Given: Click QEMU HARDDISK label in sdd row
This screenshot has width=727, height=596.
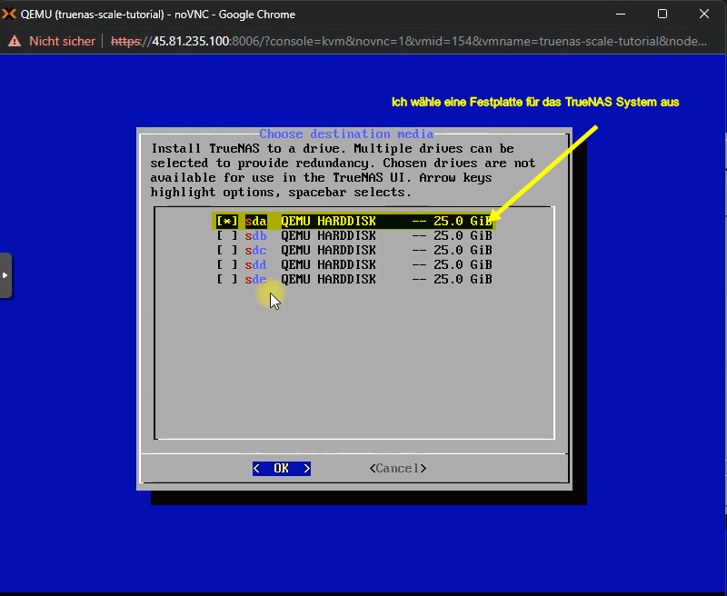Looking at the screenshot, I should coord(328,264).
